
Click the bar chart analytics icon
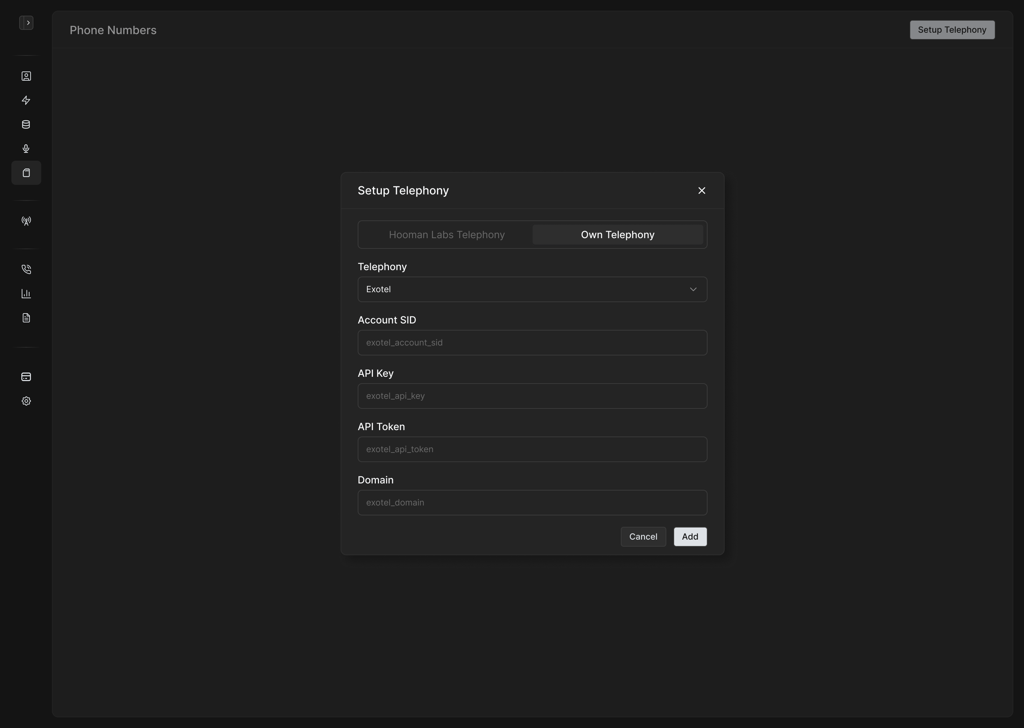coord(26,294)
